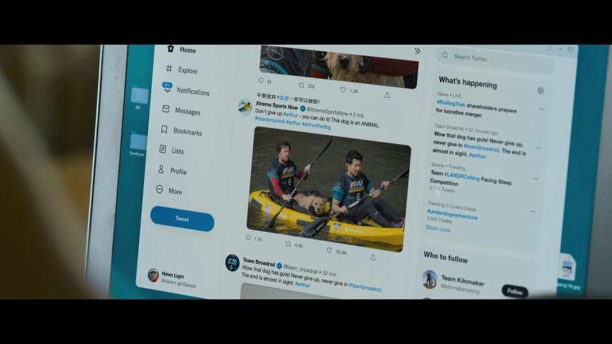Open the Xtreme Sports Now profile name
The image size is (612, 344).
coord(277,106)
